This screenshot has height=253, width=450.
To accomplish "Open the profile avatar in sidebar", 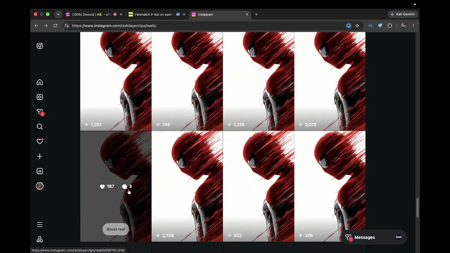I will point(40,186).
